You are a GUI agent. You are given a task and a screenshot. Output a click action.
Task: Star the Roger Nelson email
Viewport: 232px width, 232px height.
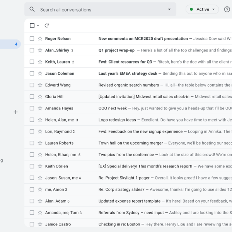pyautogui.click(x=40, y=39)
